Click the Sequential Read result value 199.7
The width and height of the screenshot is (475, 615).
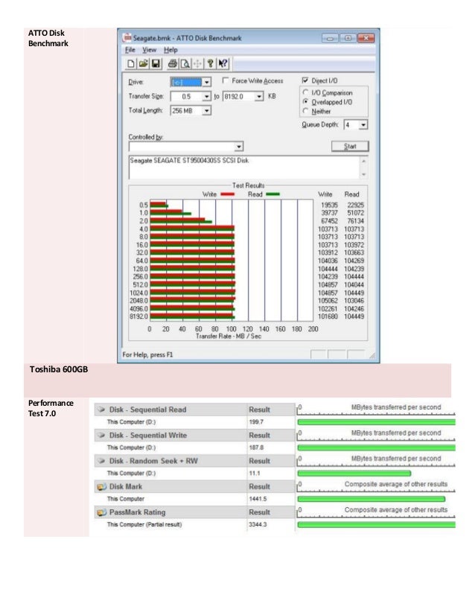coord(255,422)
